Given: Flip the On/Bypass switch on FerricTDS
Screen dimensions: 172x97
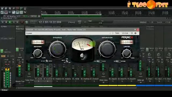Looking at the screenshot, I should click(x=118, y=61).
